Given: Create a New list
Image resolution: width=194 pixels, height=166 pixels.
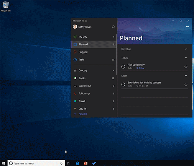Looking at the screenshot, I should point(83,114).
